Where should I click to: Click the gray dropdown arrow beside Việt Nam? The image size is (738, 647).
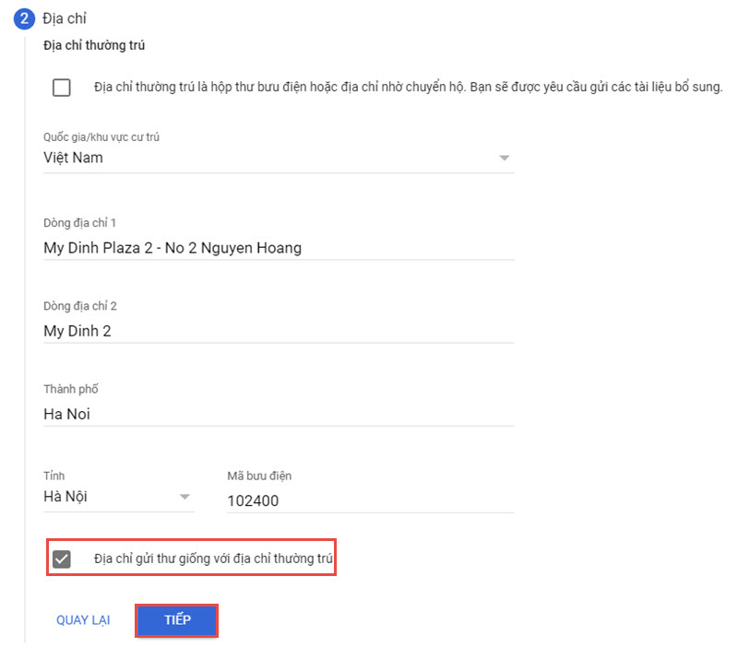point(505,158)
